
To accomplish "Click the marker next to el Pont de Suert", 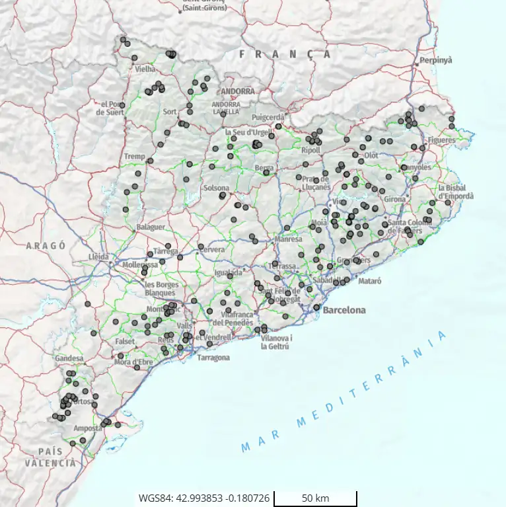I will pos(122,105).
